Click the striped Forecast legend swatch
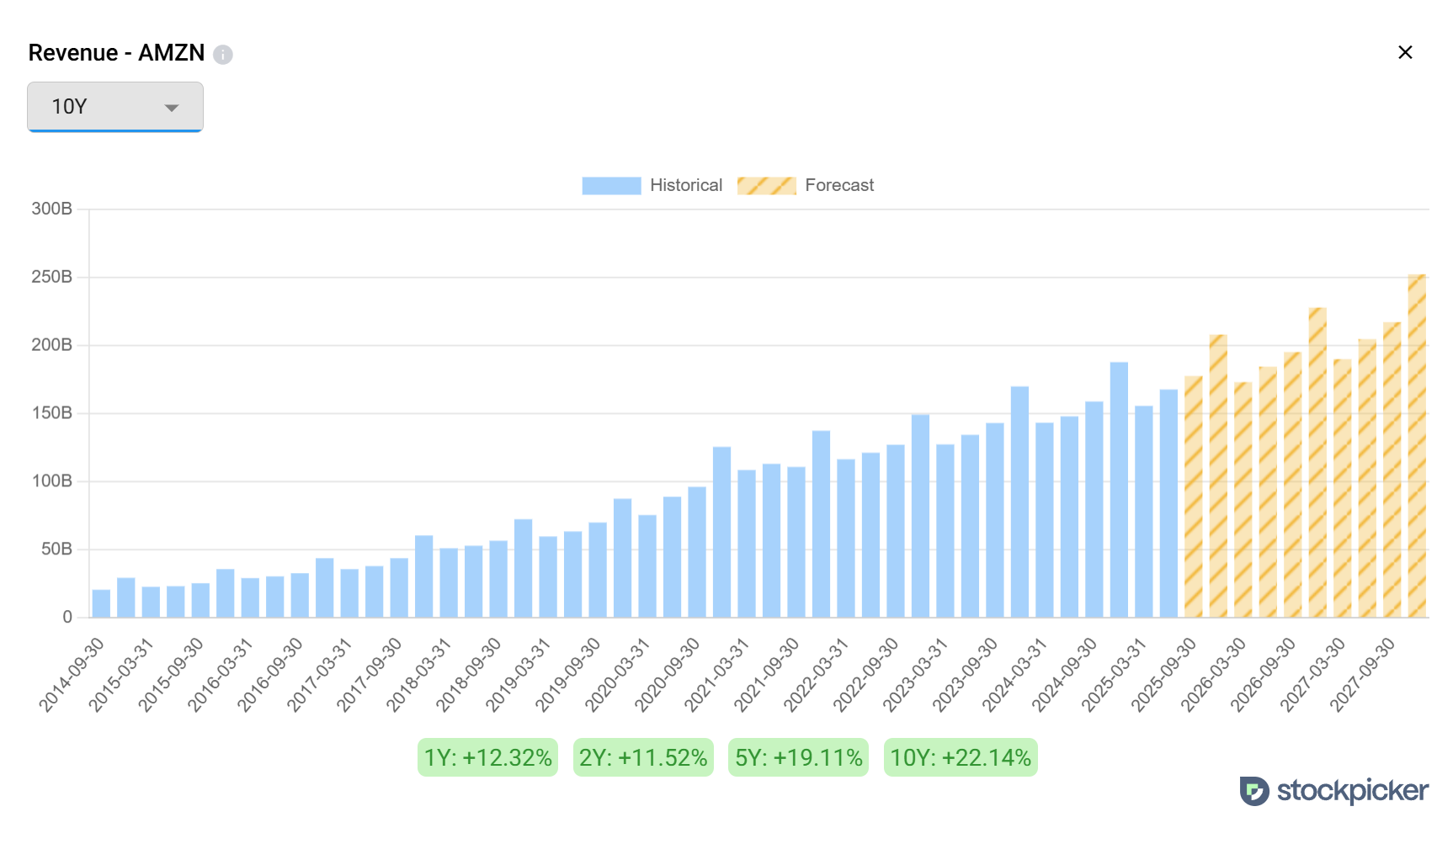1437x865 pixels. click(x=767, y=185)
